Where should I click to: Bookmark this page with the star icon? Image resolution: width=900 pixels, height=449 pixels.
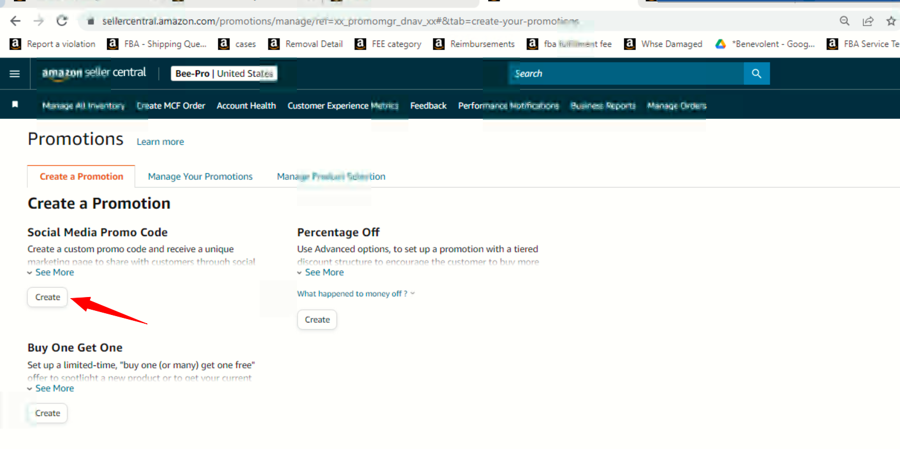(891, 21)
